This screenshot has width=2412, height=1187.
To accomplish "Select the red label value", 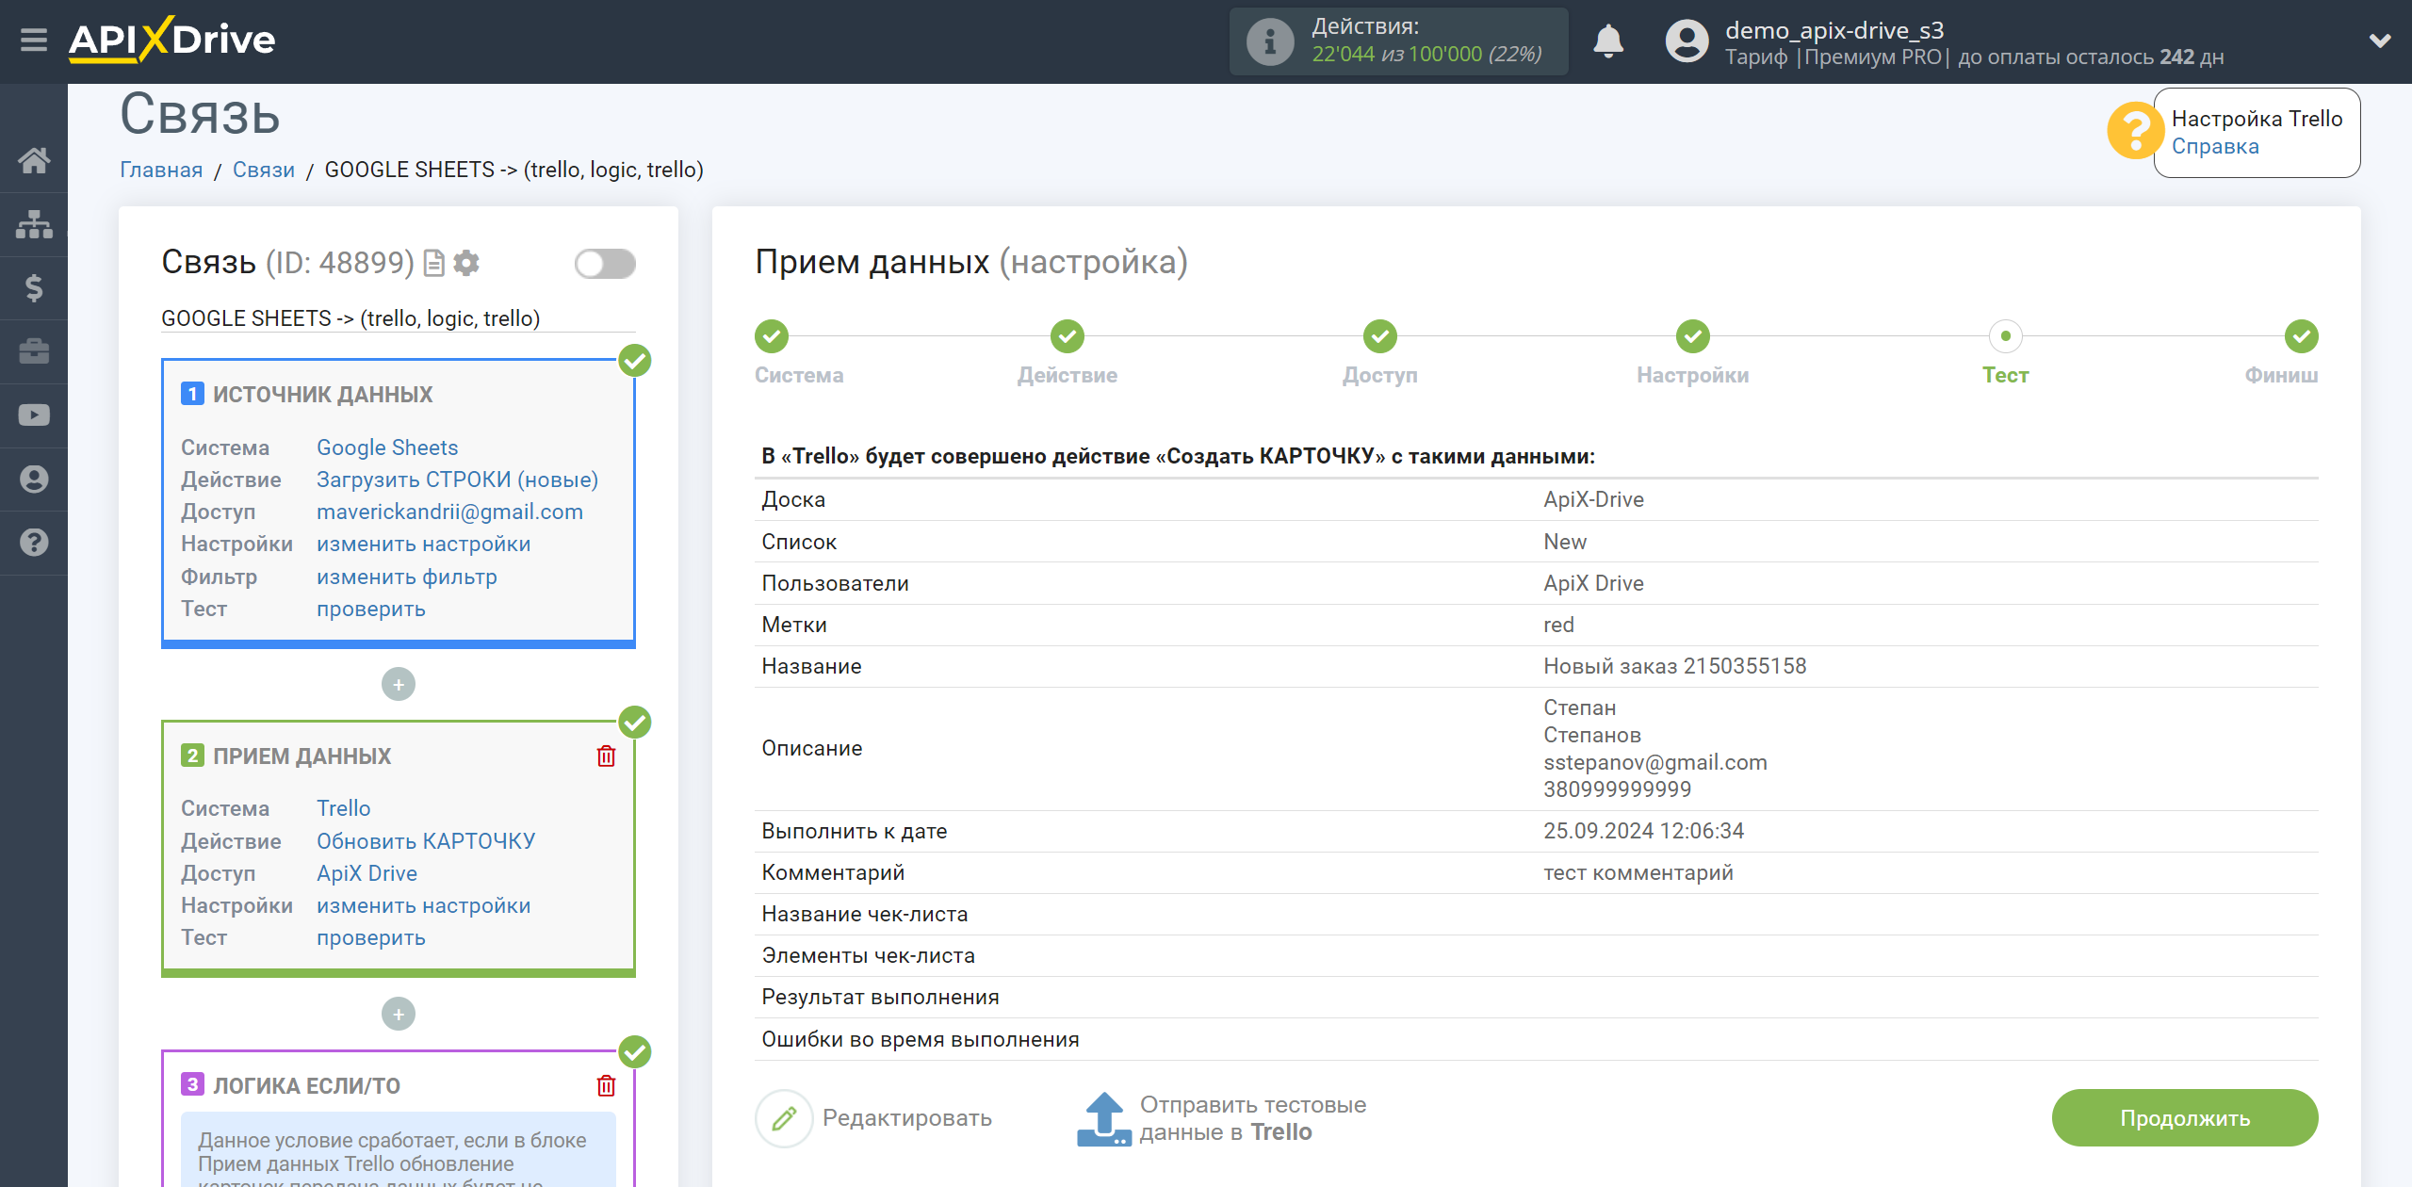I will pyautogui.click(x=1558, y=625).
